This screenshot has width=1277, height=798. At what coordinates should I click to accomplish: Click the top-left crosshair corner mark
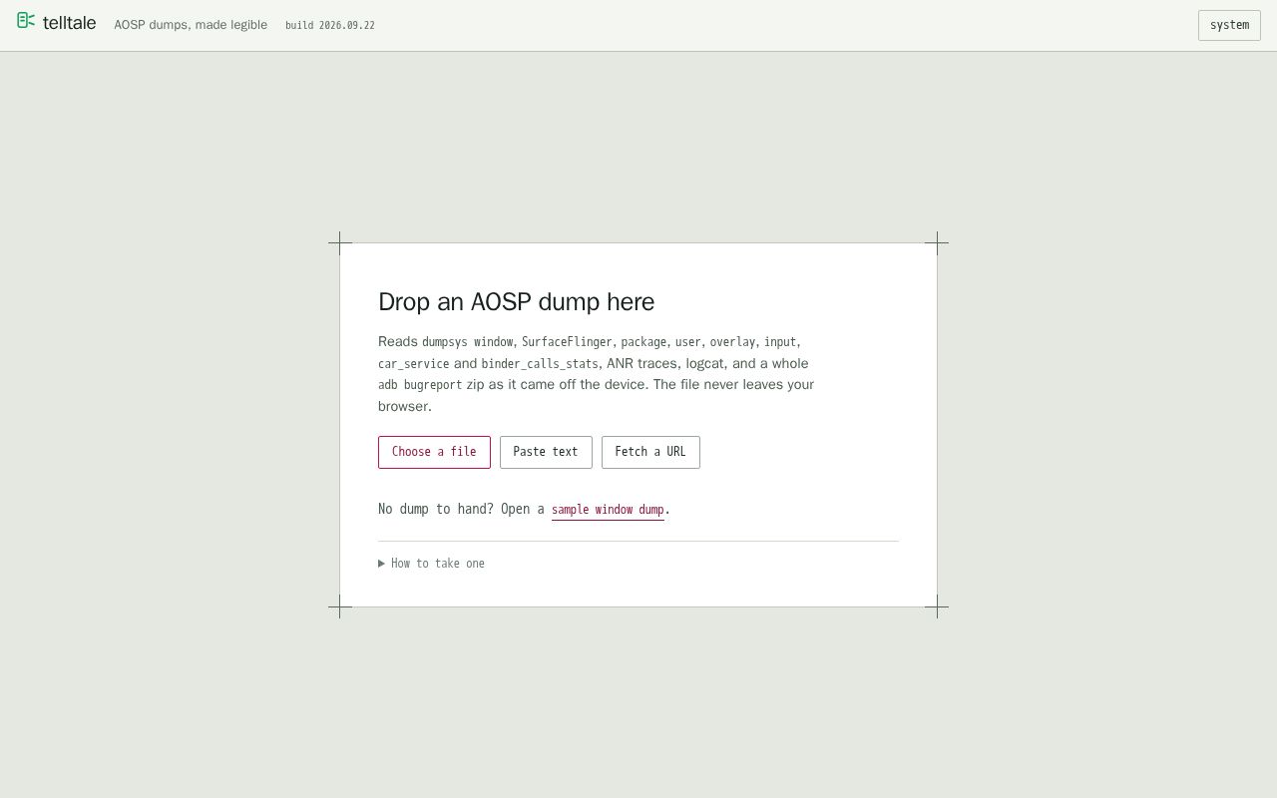340,242
